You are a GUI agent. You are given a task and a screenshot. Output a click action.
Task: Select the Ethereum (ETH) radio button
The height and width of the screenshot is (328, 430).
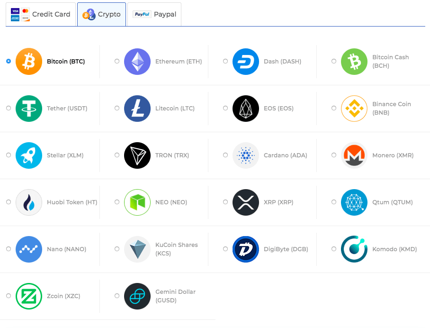tap(117, 61)
